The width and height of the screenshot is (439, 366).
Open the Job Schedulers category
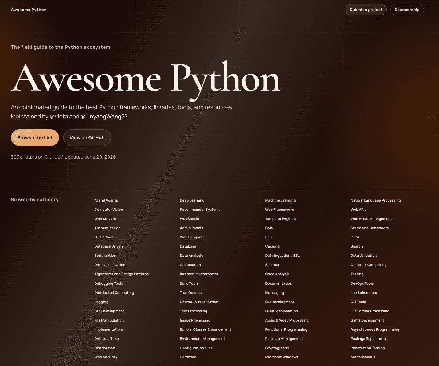click(x=363, y=293)
